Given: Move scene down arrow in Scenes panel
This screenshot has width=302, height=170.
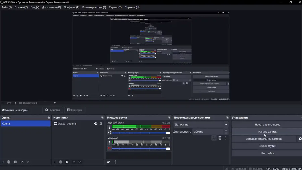Looking at the screenshot, I should pyautogui.click(x=28, y=162).
